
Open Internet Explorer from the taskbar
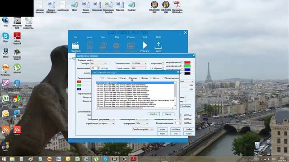pos(86,159)
